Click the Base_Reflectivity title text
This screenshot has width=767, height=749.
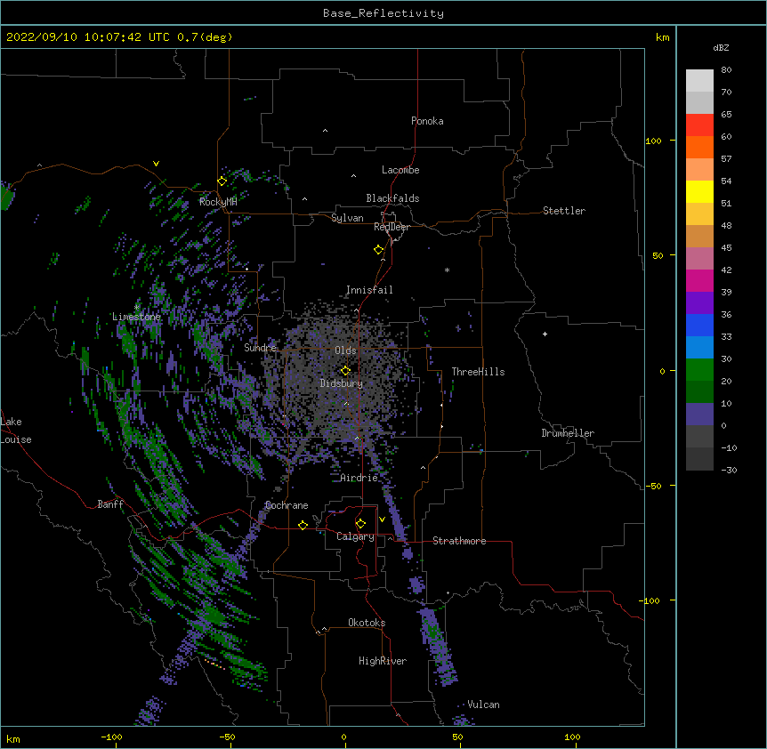coord(383,13)
